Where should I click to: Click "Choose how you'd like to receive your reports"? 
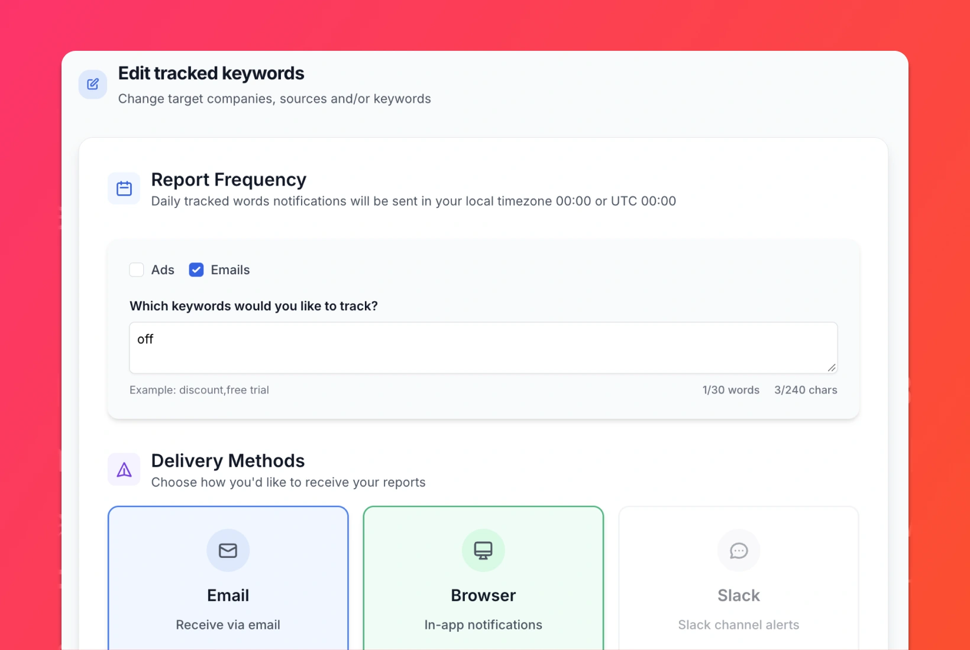289,482
